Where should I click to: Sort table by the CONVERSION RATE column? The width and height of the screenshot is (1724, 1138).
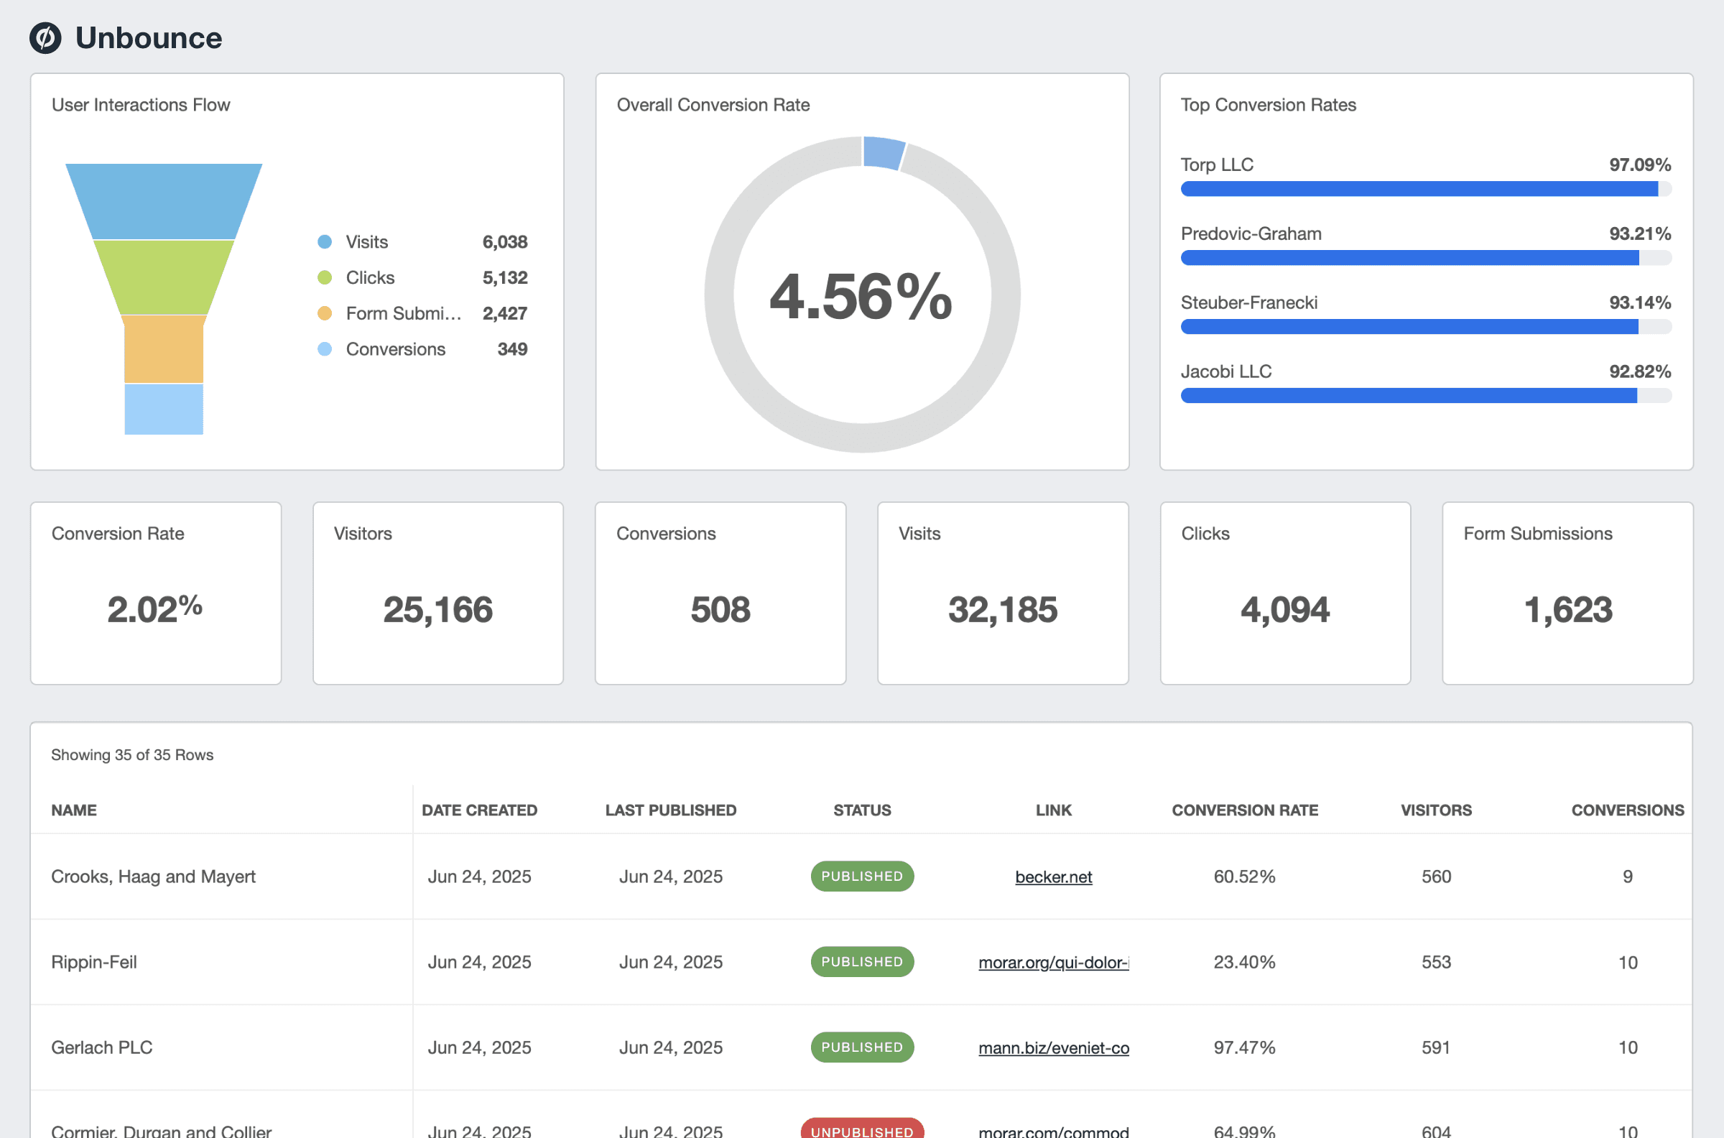click(1245, 810)
